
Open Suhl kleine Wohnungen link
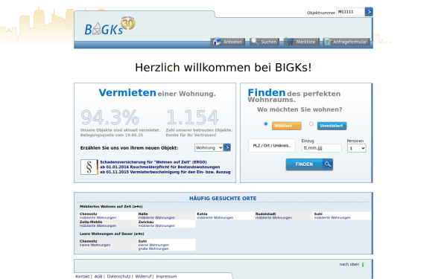[153, 245]
